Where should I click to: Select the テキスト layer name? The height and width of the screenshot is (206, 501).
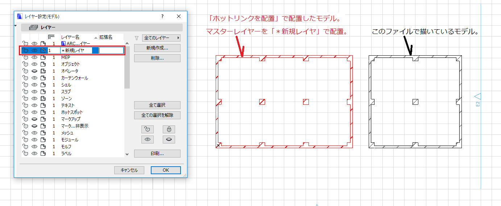coord(68,106)
